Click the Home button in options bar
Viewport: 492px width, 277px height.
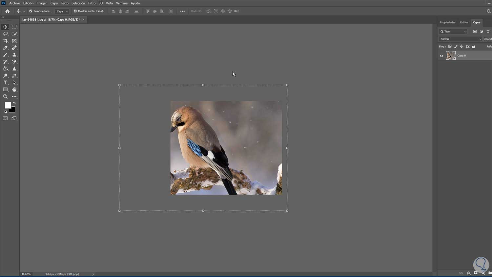(x=7, y=11)
